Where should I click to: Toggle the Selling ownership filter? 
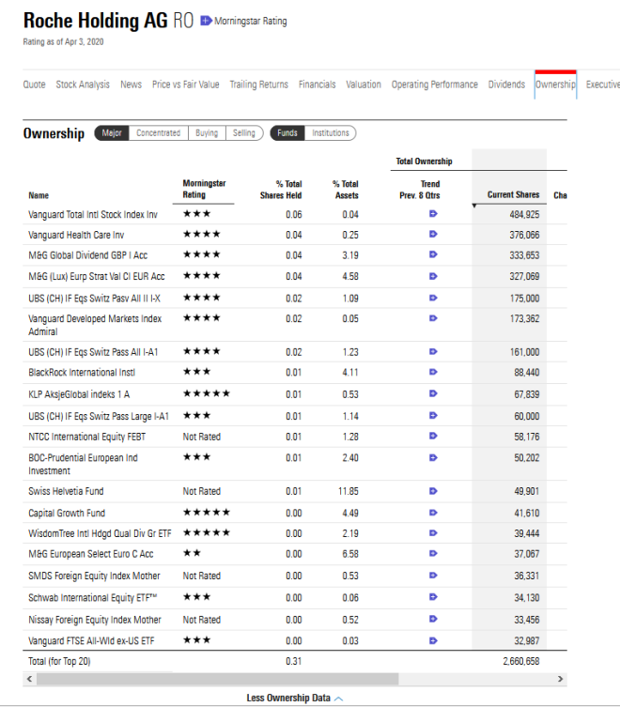coord(244,133)
